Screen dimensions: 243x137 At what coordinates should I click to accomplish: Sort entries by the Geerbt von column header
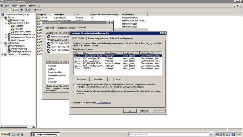(x=131, y=53)
